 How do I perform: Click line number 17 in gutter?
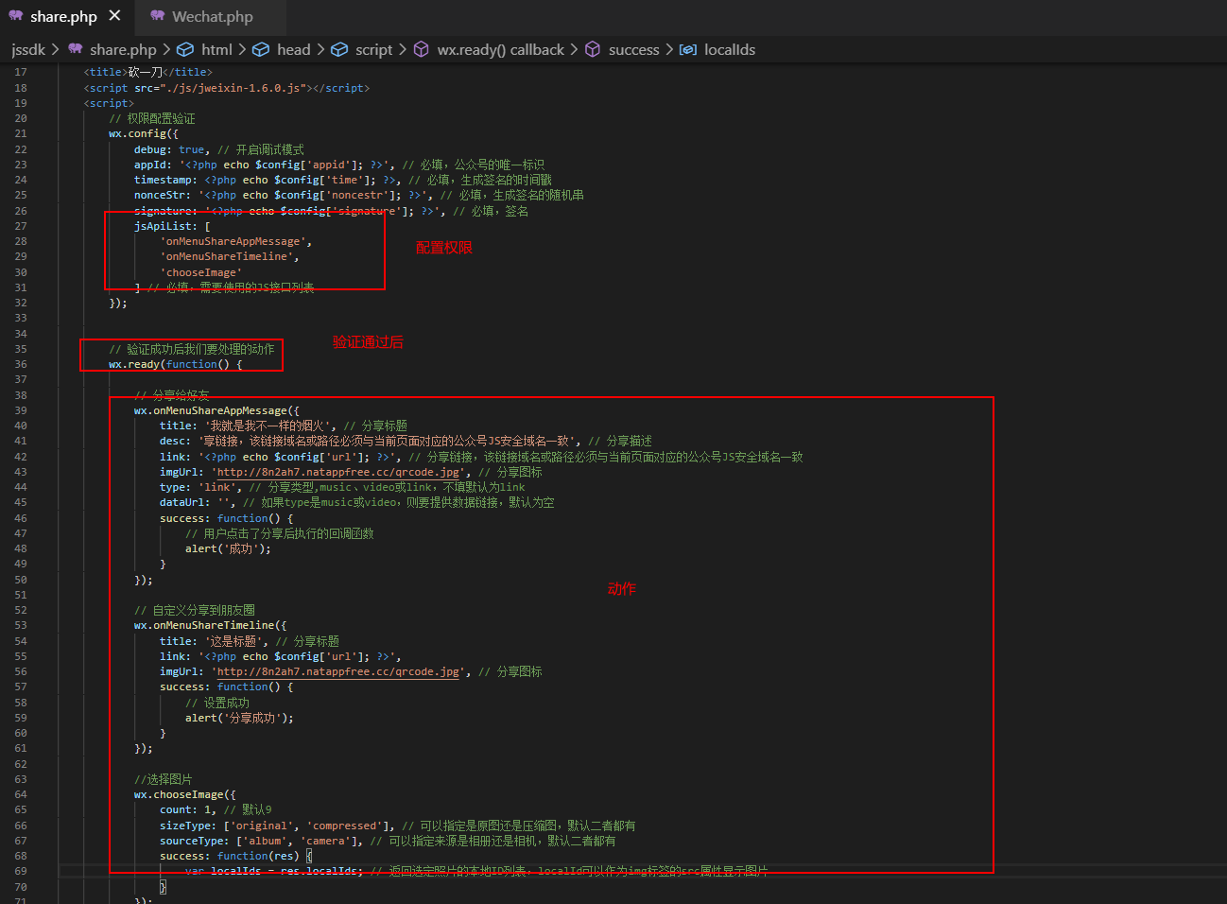[21, 72]
